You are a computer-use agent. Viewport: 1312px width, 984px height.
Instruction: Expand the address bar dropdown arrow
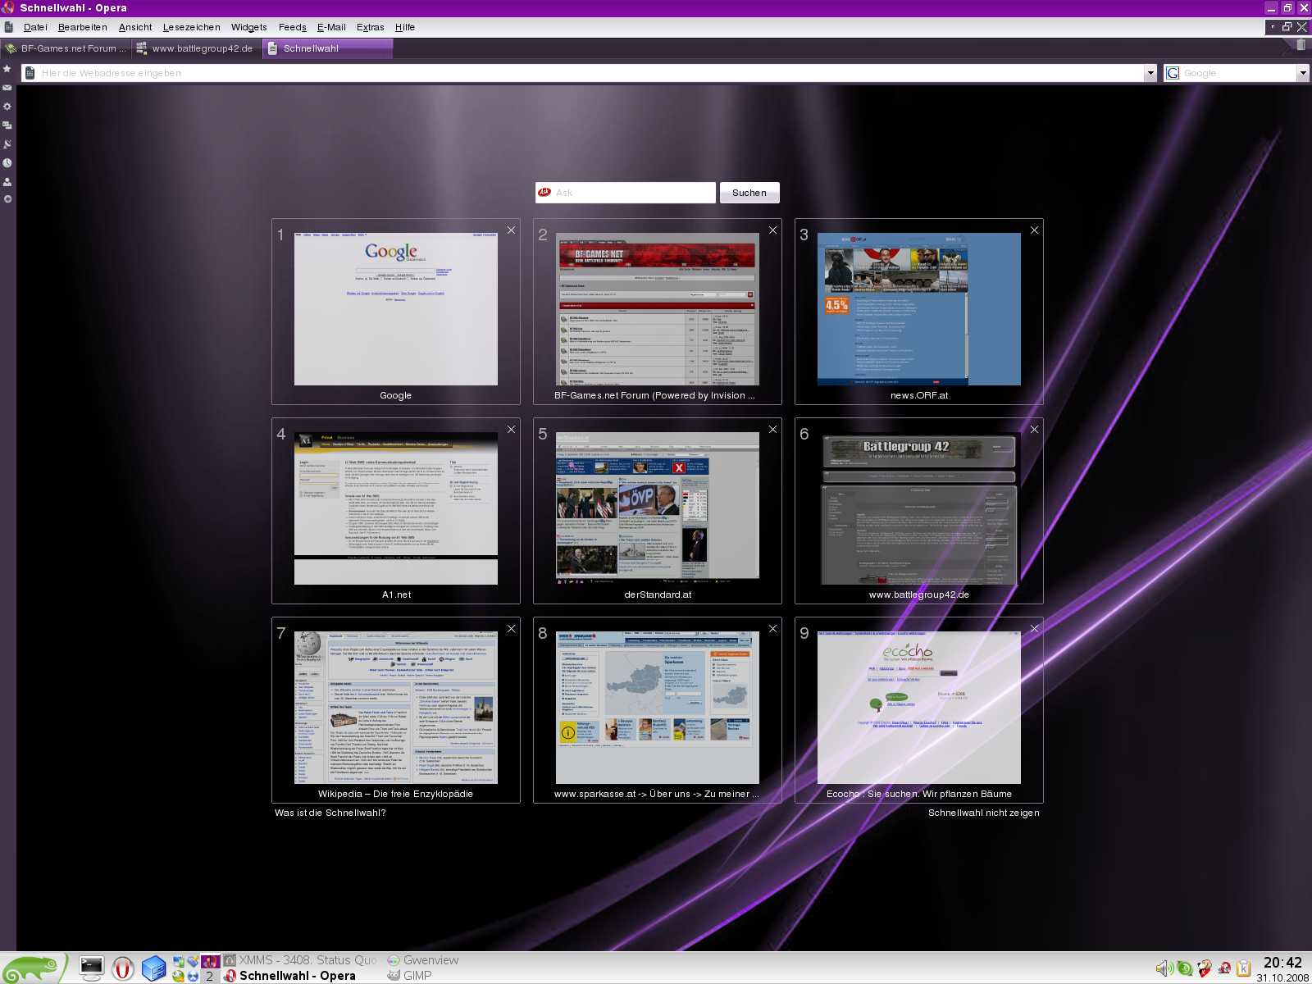[x=1150, y=73]
